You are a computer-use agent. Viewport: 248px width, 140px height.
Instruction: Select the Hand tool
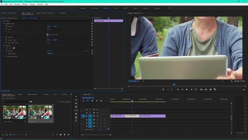[76, 117]
